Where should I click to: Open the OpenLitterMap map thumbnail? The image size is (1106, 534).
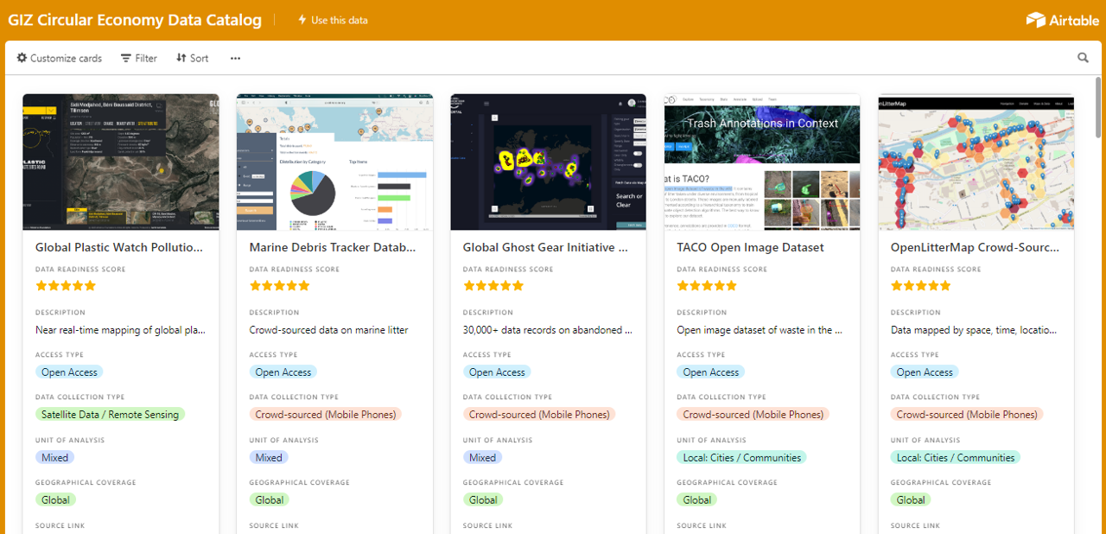(976, 162)
